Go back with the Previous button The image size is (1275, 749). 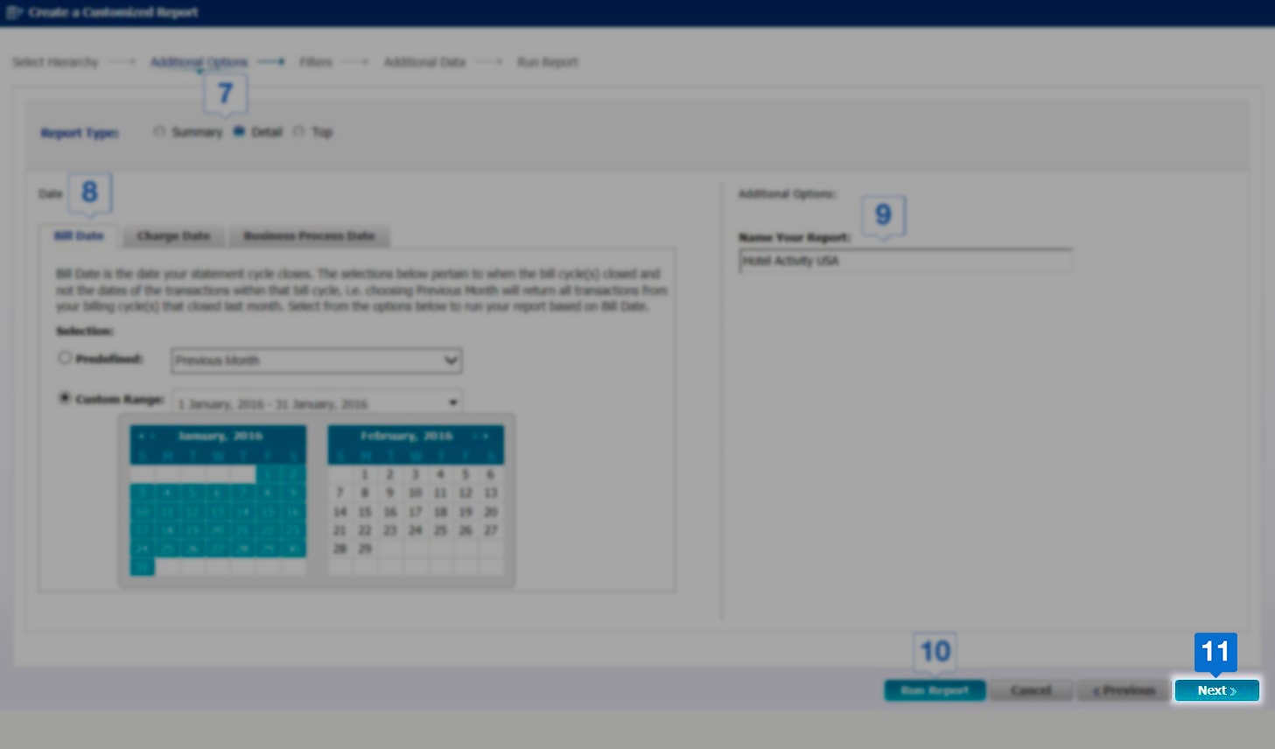point(1124,690)
